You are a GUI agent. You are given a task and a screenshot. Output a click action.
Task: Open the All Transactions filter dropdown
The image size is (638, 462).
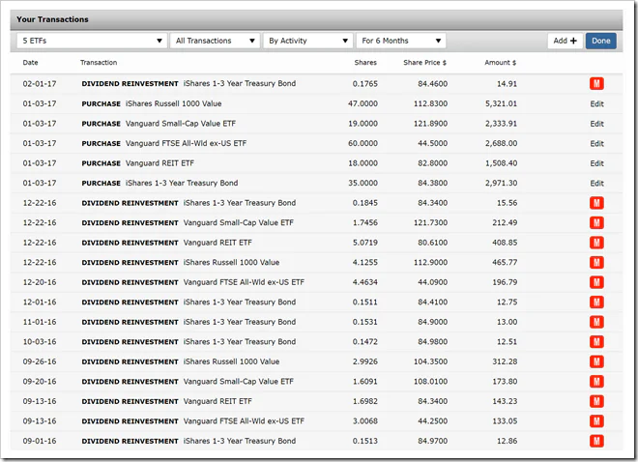click(x=215, y=41)
